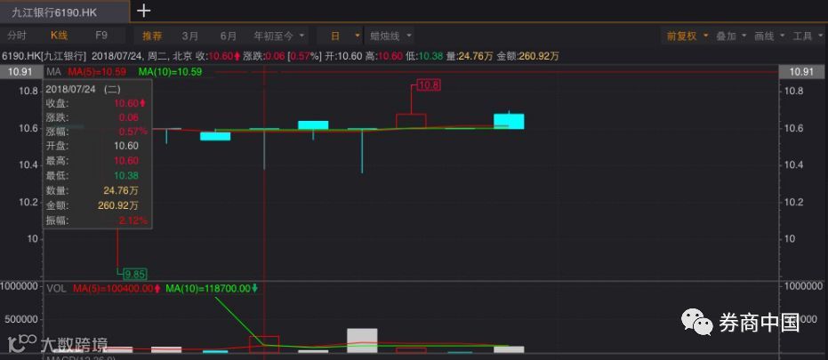Select the 九江银行6190.HK tab
Screen dimensions: 828x360
[x=64, y=11]
